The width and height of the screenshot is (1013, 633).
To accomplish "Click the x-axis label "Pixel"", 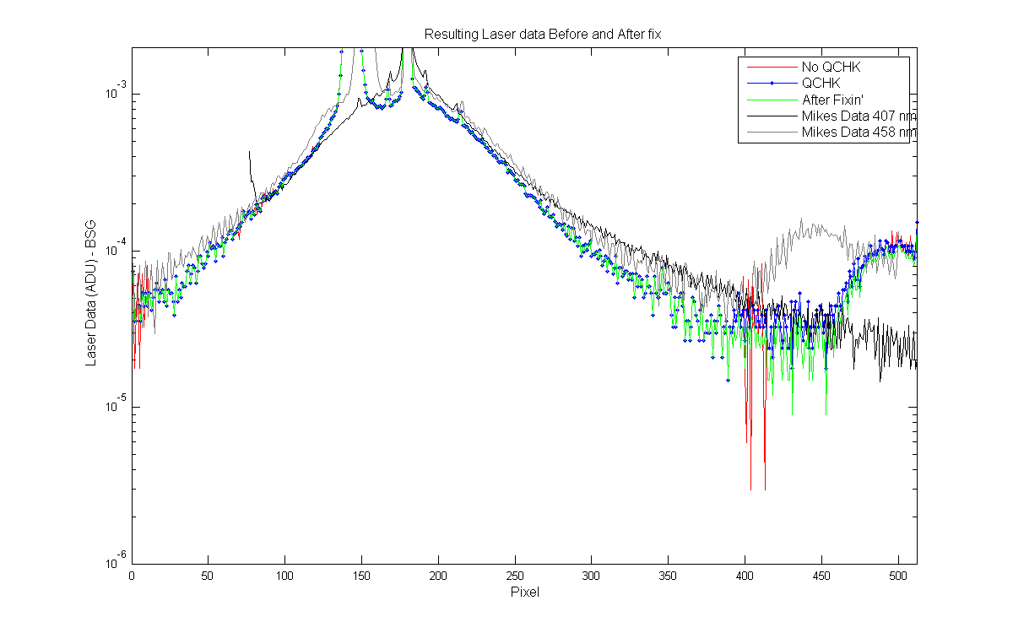I will click(x=524, y=592).
